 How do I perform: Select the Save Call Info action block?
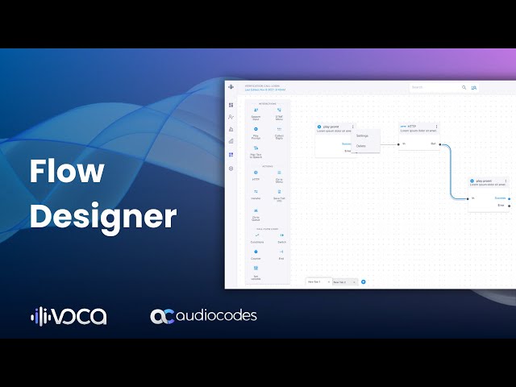(279, 195)
